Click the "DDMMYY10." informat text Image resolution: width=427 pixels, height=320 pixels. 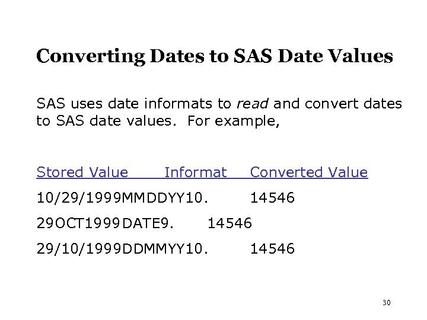(165, 249)
